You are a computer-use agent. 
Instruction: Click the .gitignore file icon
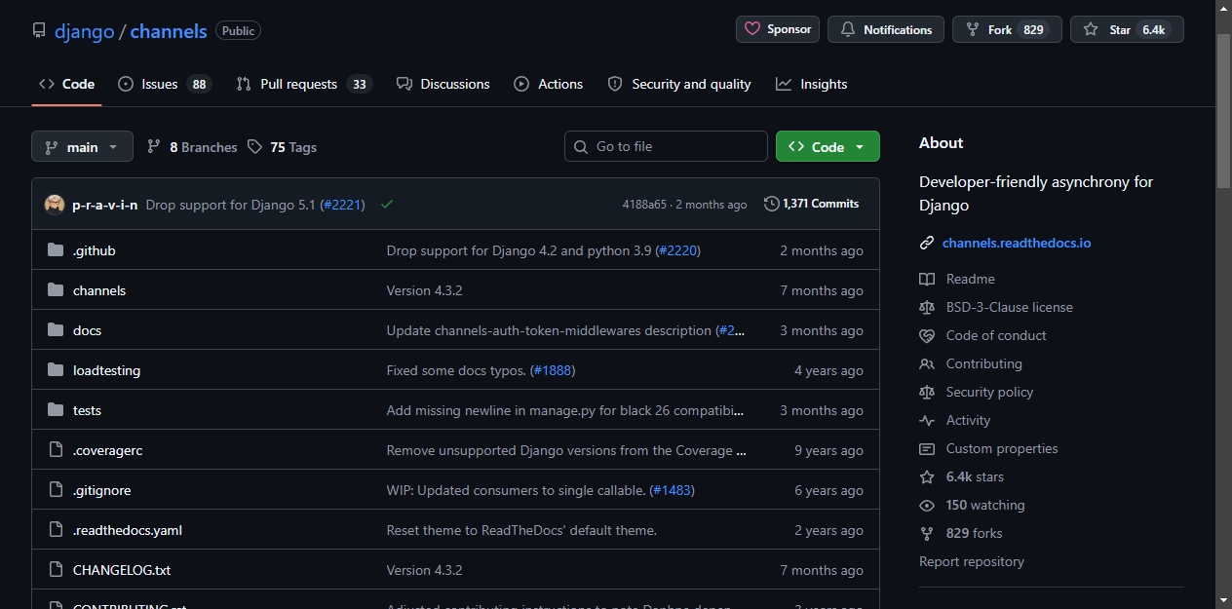pyautogui.click(x=56, y=490)
